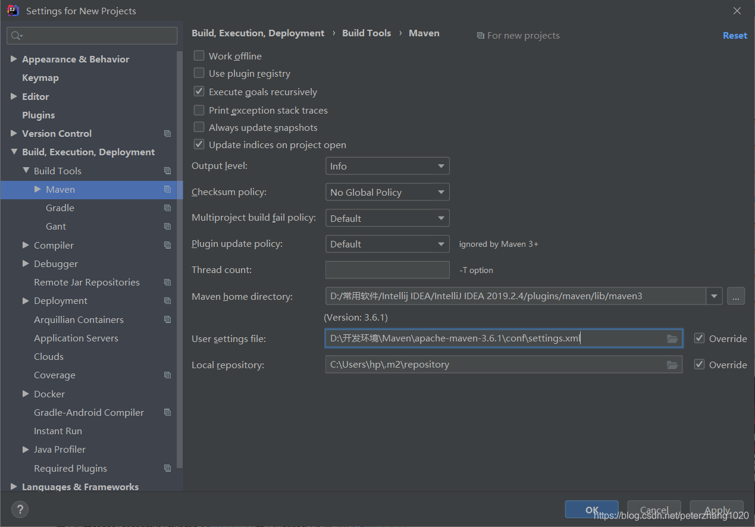Click the browse '...' button for Maven home
The image size is (755, 527).
tap(736, 296)
